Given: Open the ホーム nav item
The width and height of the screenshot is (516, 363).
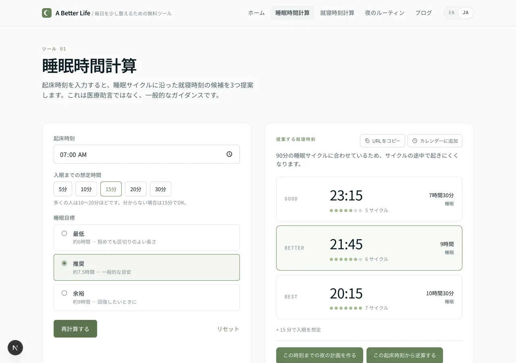Looking at the screenshot, I should [256, 13].
